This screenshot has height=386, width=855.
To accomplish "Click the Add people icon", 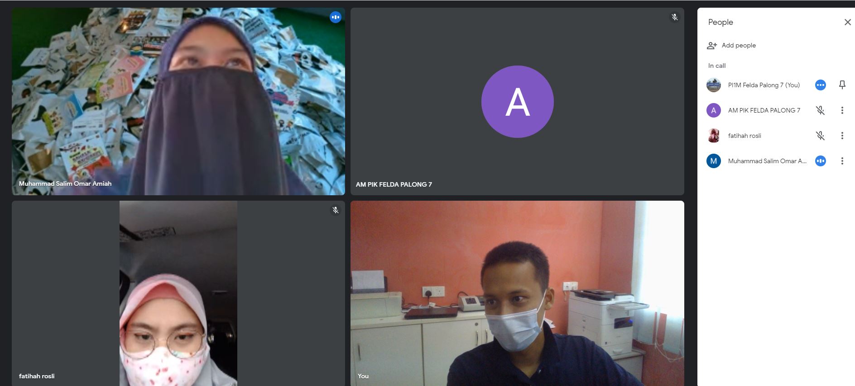I will click(712, 45).
